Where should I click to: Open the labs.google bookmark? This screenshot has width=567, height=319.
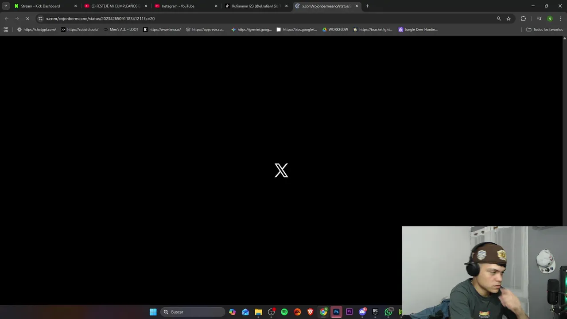pyautogui.click(x=296, y=30)
